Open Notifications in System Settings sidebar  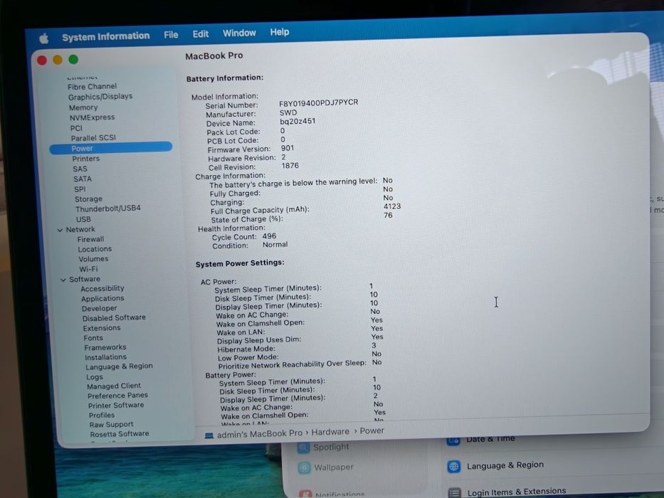332,494
